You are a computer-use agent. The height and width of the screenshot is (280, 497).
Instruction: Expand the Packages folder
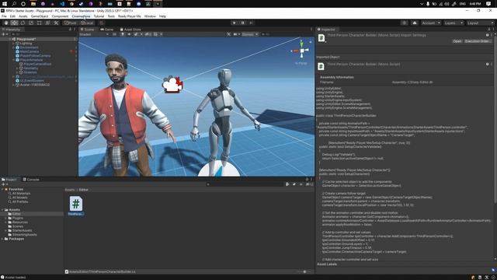(2, 239)
